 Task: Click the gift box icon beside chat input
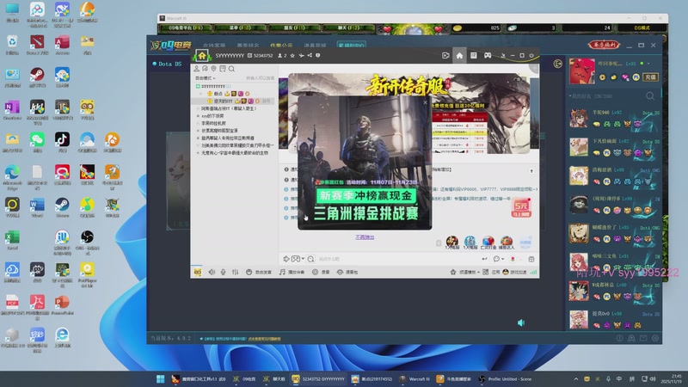tap(531, 260)
